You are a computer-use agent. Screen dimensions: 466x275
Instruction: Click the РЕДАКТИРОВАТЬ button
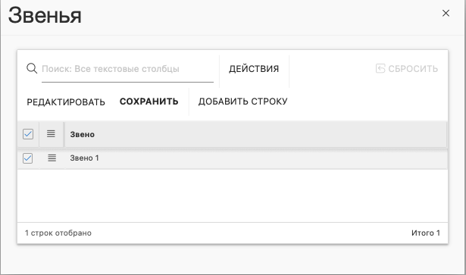tap(66, 102)
